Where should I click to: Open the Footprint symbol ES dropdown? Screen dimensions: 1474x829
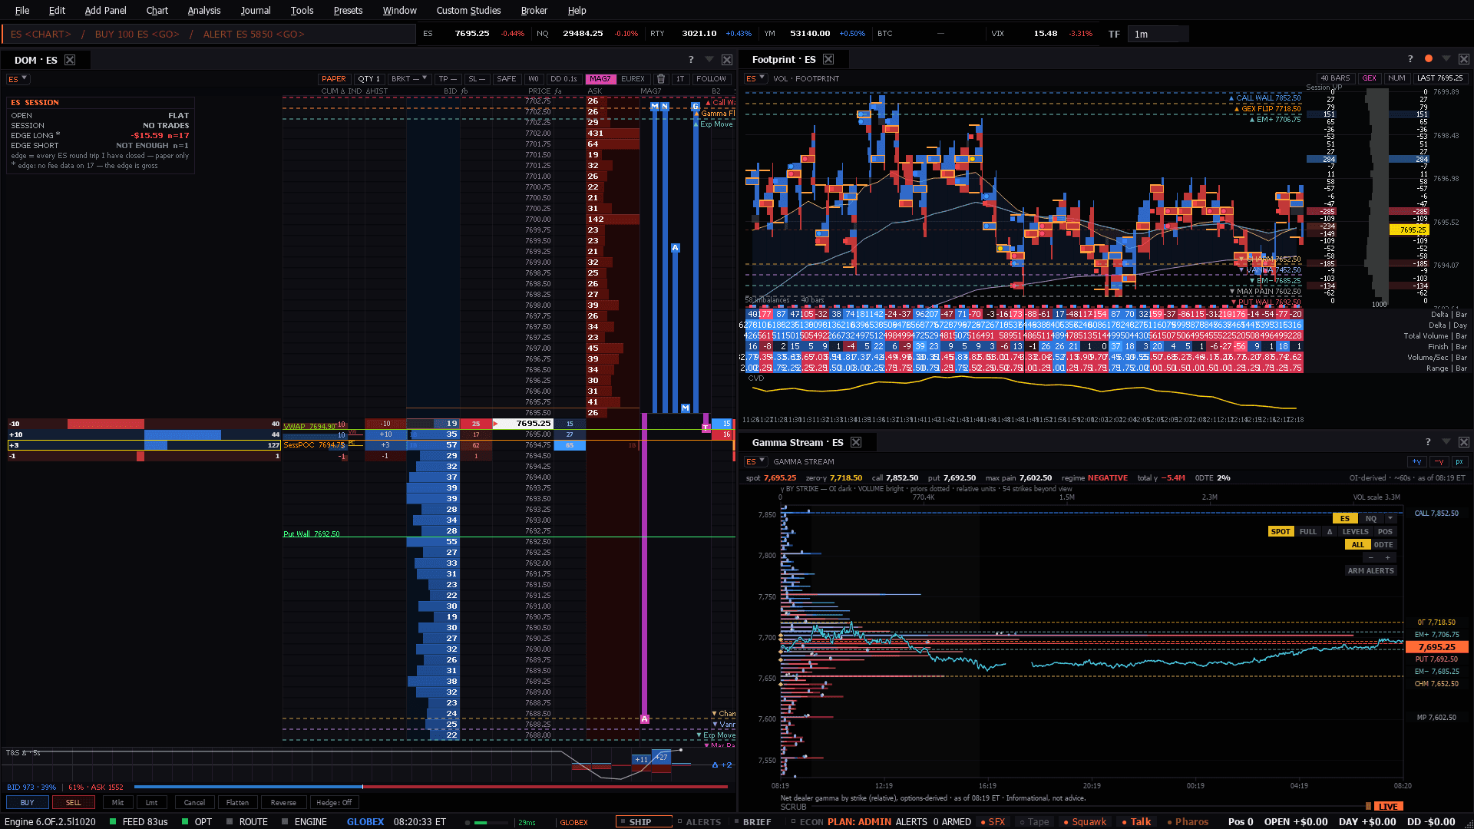click(x=756, y=78)
